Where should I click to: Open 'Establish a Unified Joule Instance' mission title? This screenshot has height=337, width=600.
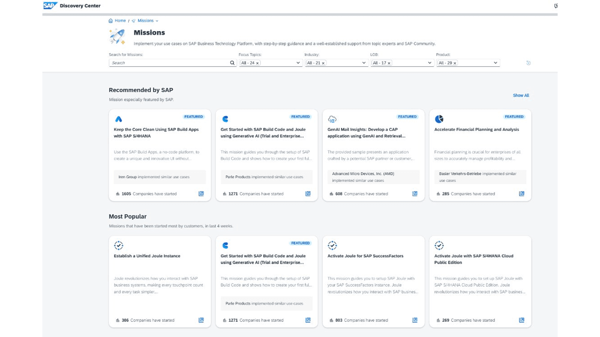pyautogui.click(x=147, y=256)
